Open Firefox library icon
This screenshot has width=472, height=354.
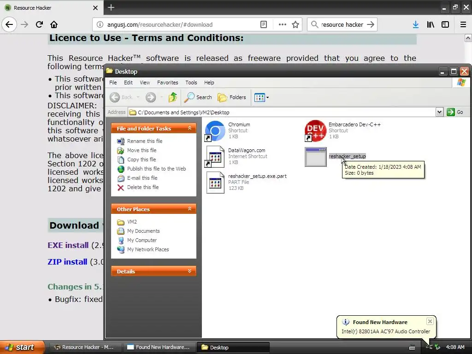[x=431, y=25]
